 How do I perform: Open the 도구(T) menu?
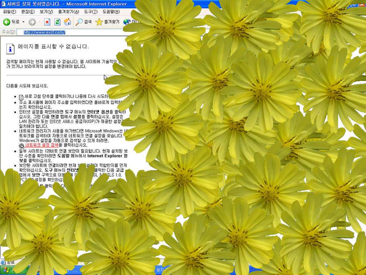pos(91,12)
